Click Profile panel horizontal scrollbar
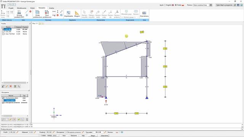The image size is (244, 137). coord(15,83)
